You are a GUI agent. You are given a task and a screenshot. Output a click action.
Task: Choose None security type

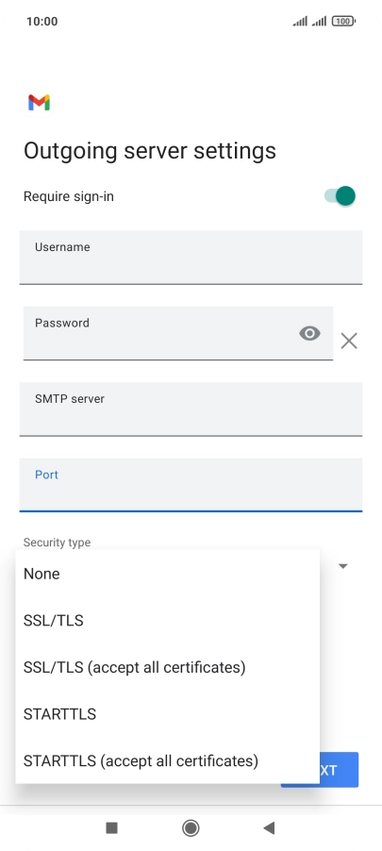[x=168, y=574]
